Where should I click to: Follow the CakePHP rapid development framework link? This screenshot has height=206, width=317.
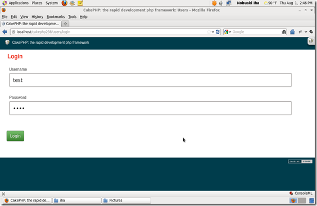pos(51,43)
